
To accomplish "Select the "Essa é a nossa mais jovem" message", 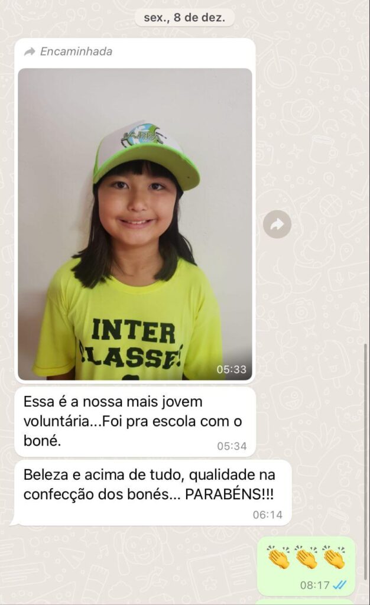I will tap(135, 422).
